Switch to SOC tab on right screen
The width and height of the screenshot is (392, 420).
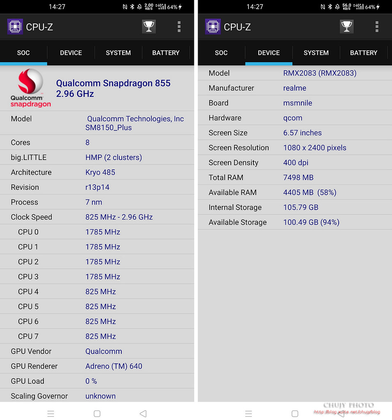(221, 53)
